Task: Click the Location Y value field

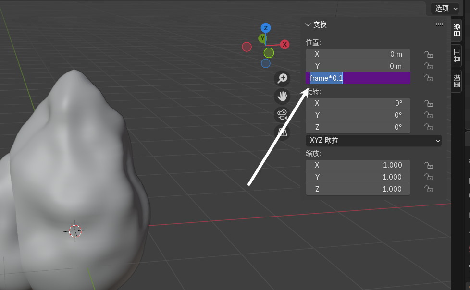Action: pos(358,66)
